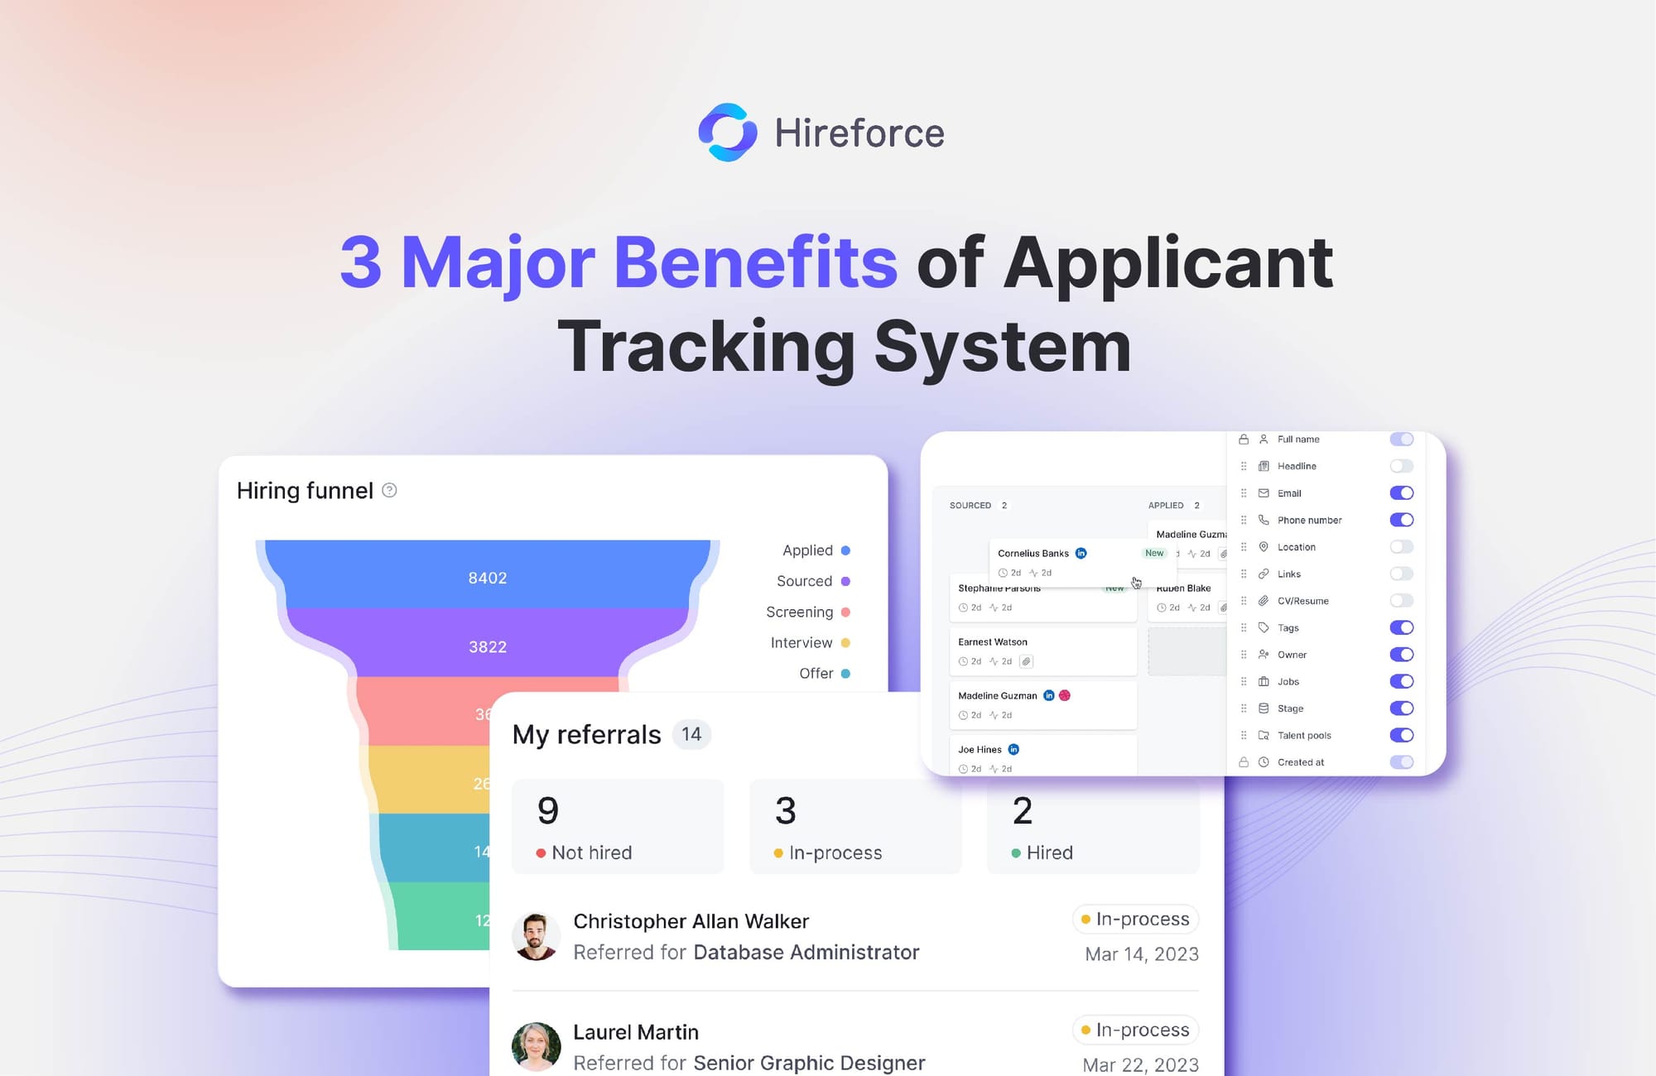Screen dimensions: 1656x1076
Task: Click the Talent pools icon
Action: pos(1263,733)
